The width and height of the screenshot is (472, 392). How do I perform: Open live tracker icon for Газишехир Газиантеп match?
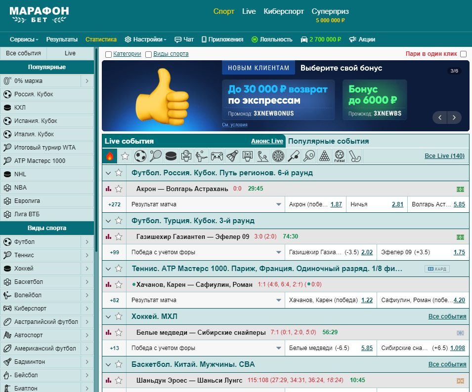[460, 237]
